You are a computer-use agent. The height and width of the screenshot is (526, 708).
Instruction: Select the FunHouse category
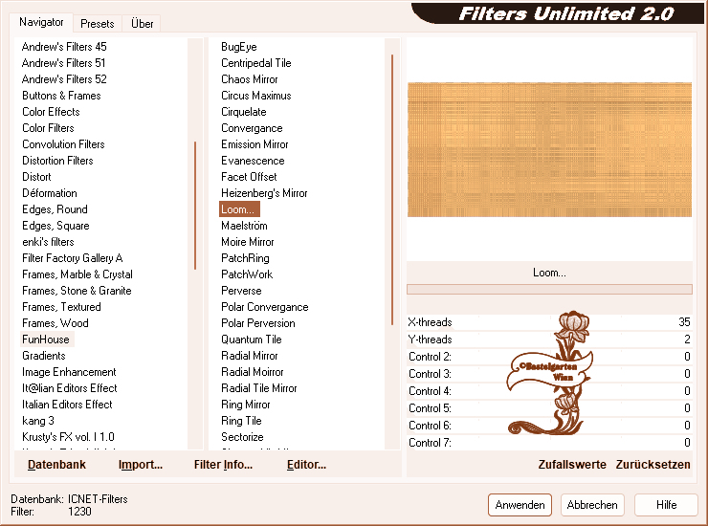tap(46, 340)
